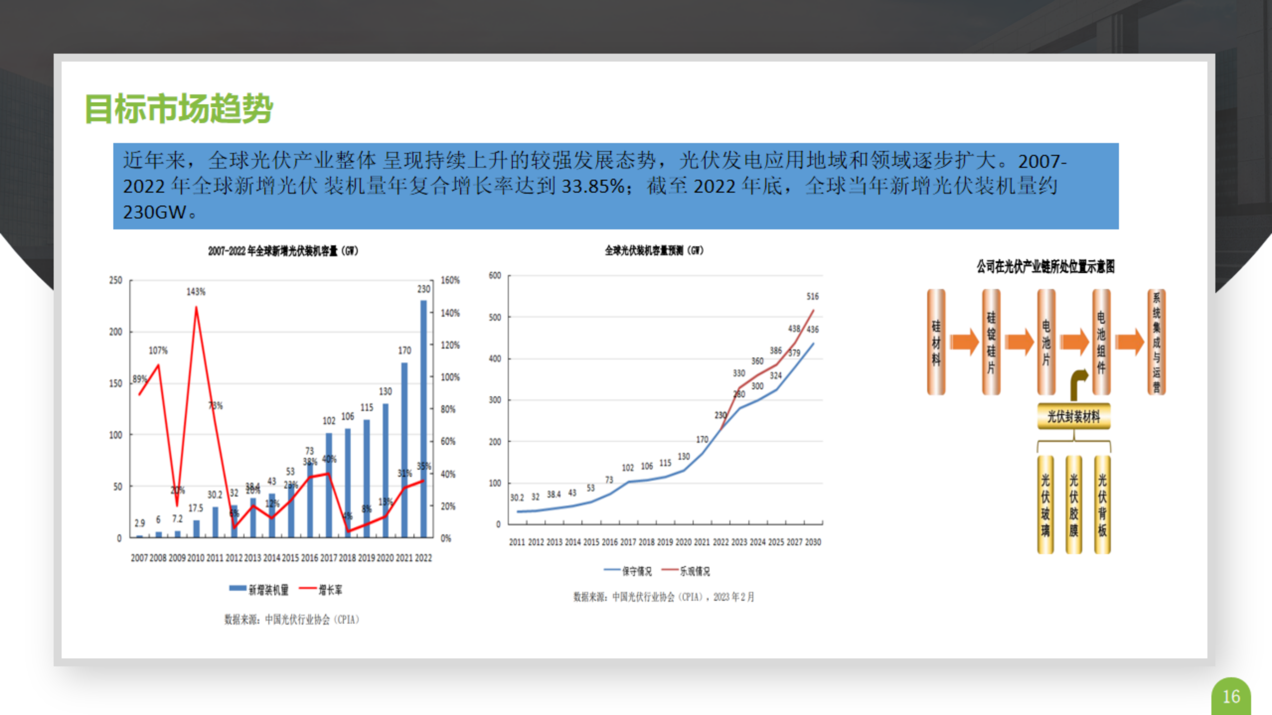Click the 光伏封装材料 yellow box
The image size is (1272, 715).
1074,416
